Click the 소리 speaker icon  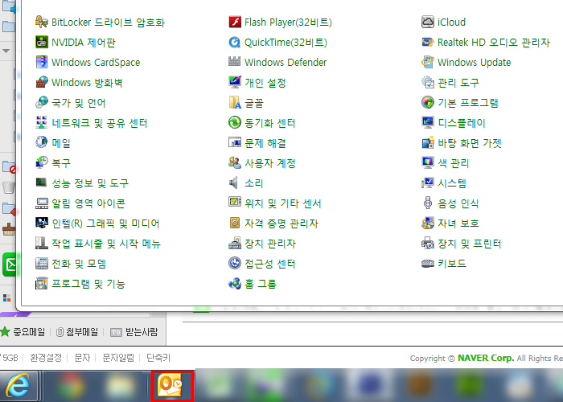235,183
